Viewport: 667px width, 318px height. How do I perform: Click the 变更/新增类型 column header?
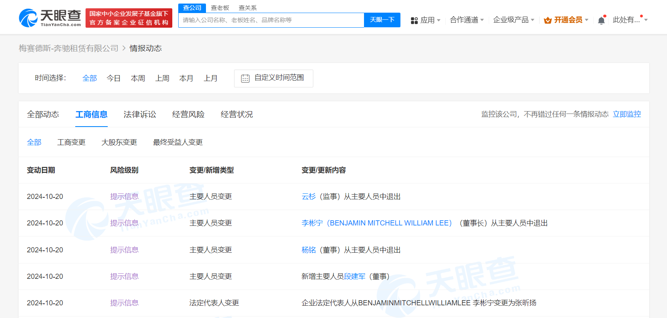coord(212,170)
